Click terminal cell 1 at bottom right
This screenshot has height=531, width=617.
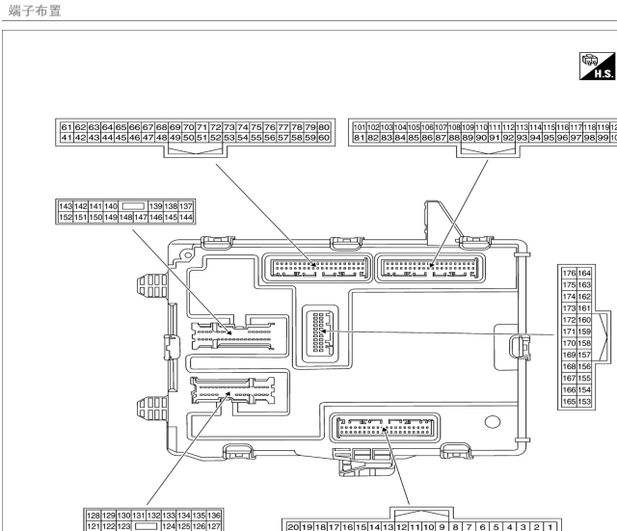point(550,527)
